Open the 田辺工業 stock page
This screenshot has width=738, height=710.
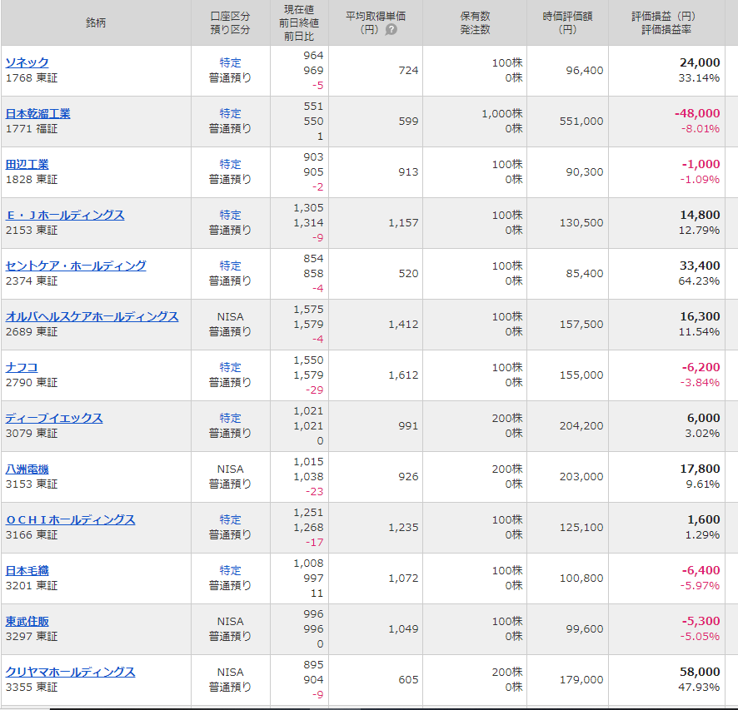[x=27, y=164]
